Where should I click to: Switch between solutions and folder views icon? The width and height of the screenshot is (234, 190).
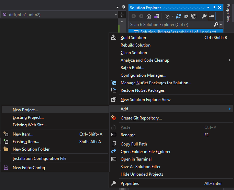[x=156, y=16]
